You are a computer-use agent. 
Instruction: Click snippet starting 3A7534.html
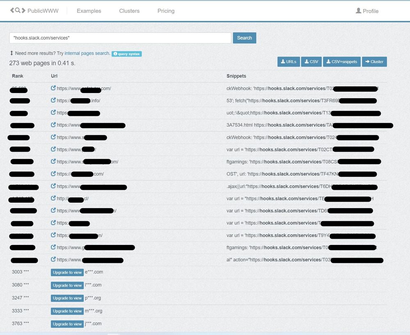point(310,125)
